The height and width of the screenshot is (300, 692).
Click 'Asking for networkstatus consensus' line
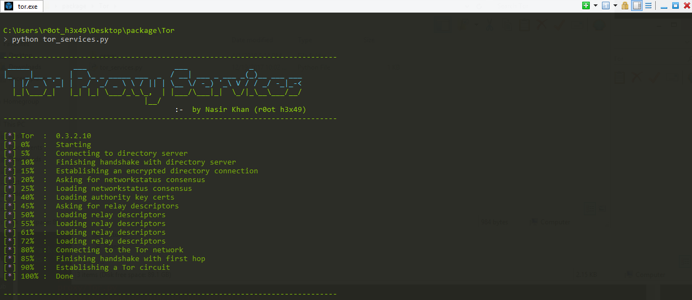(104, 180)
